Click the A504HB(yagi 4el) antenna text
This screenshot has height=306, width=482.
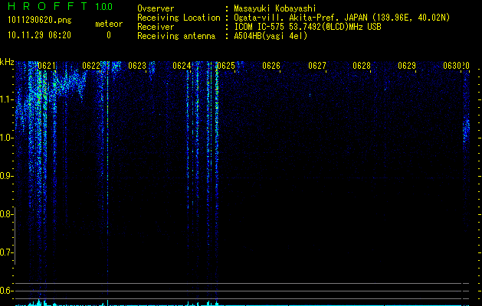click(271, 36)
